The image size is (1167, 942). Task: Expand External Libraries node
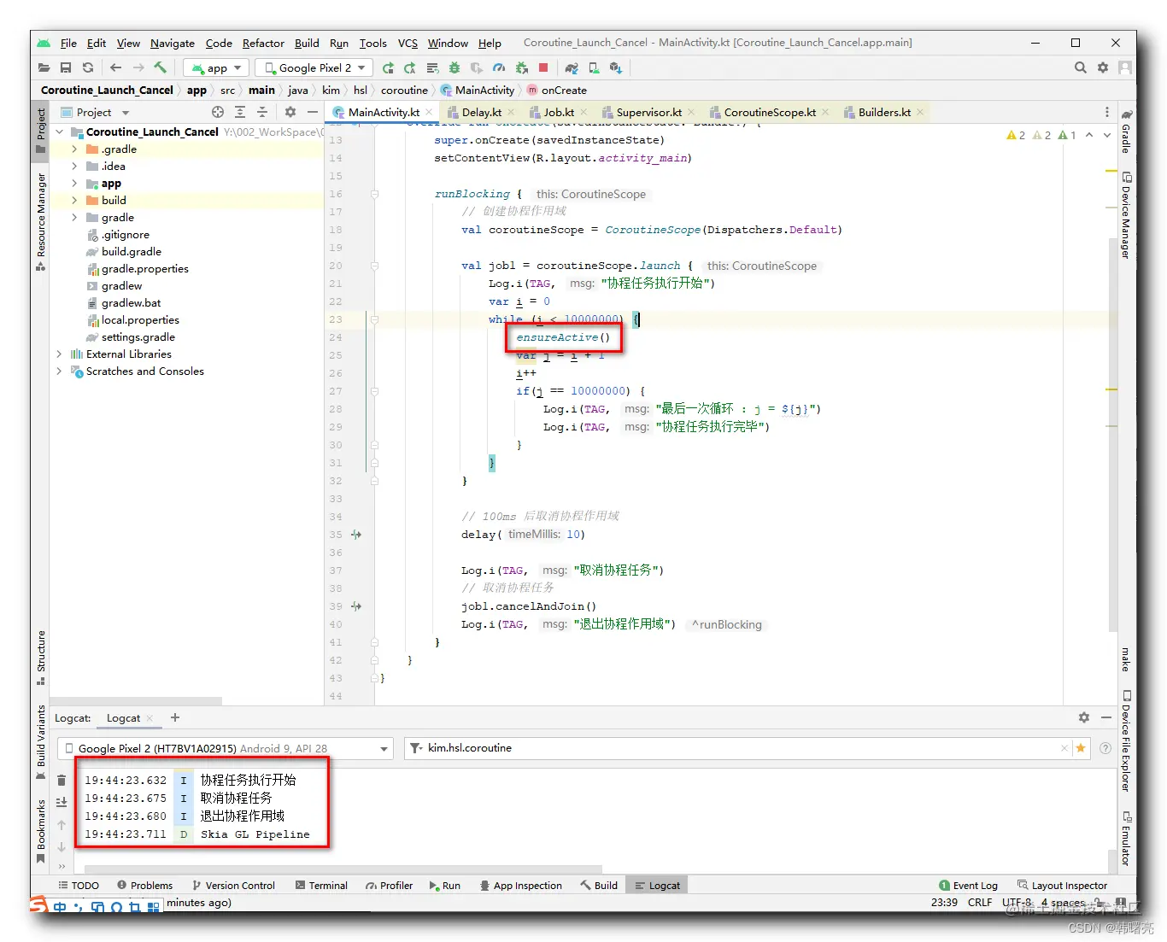(59, 354)
